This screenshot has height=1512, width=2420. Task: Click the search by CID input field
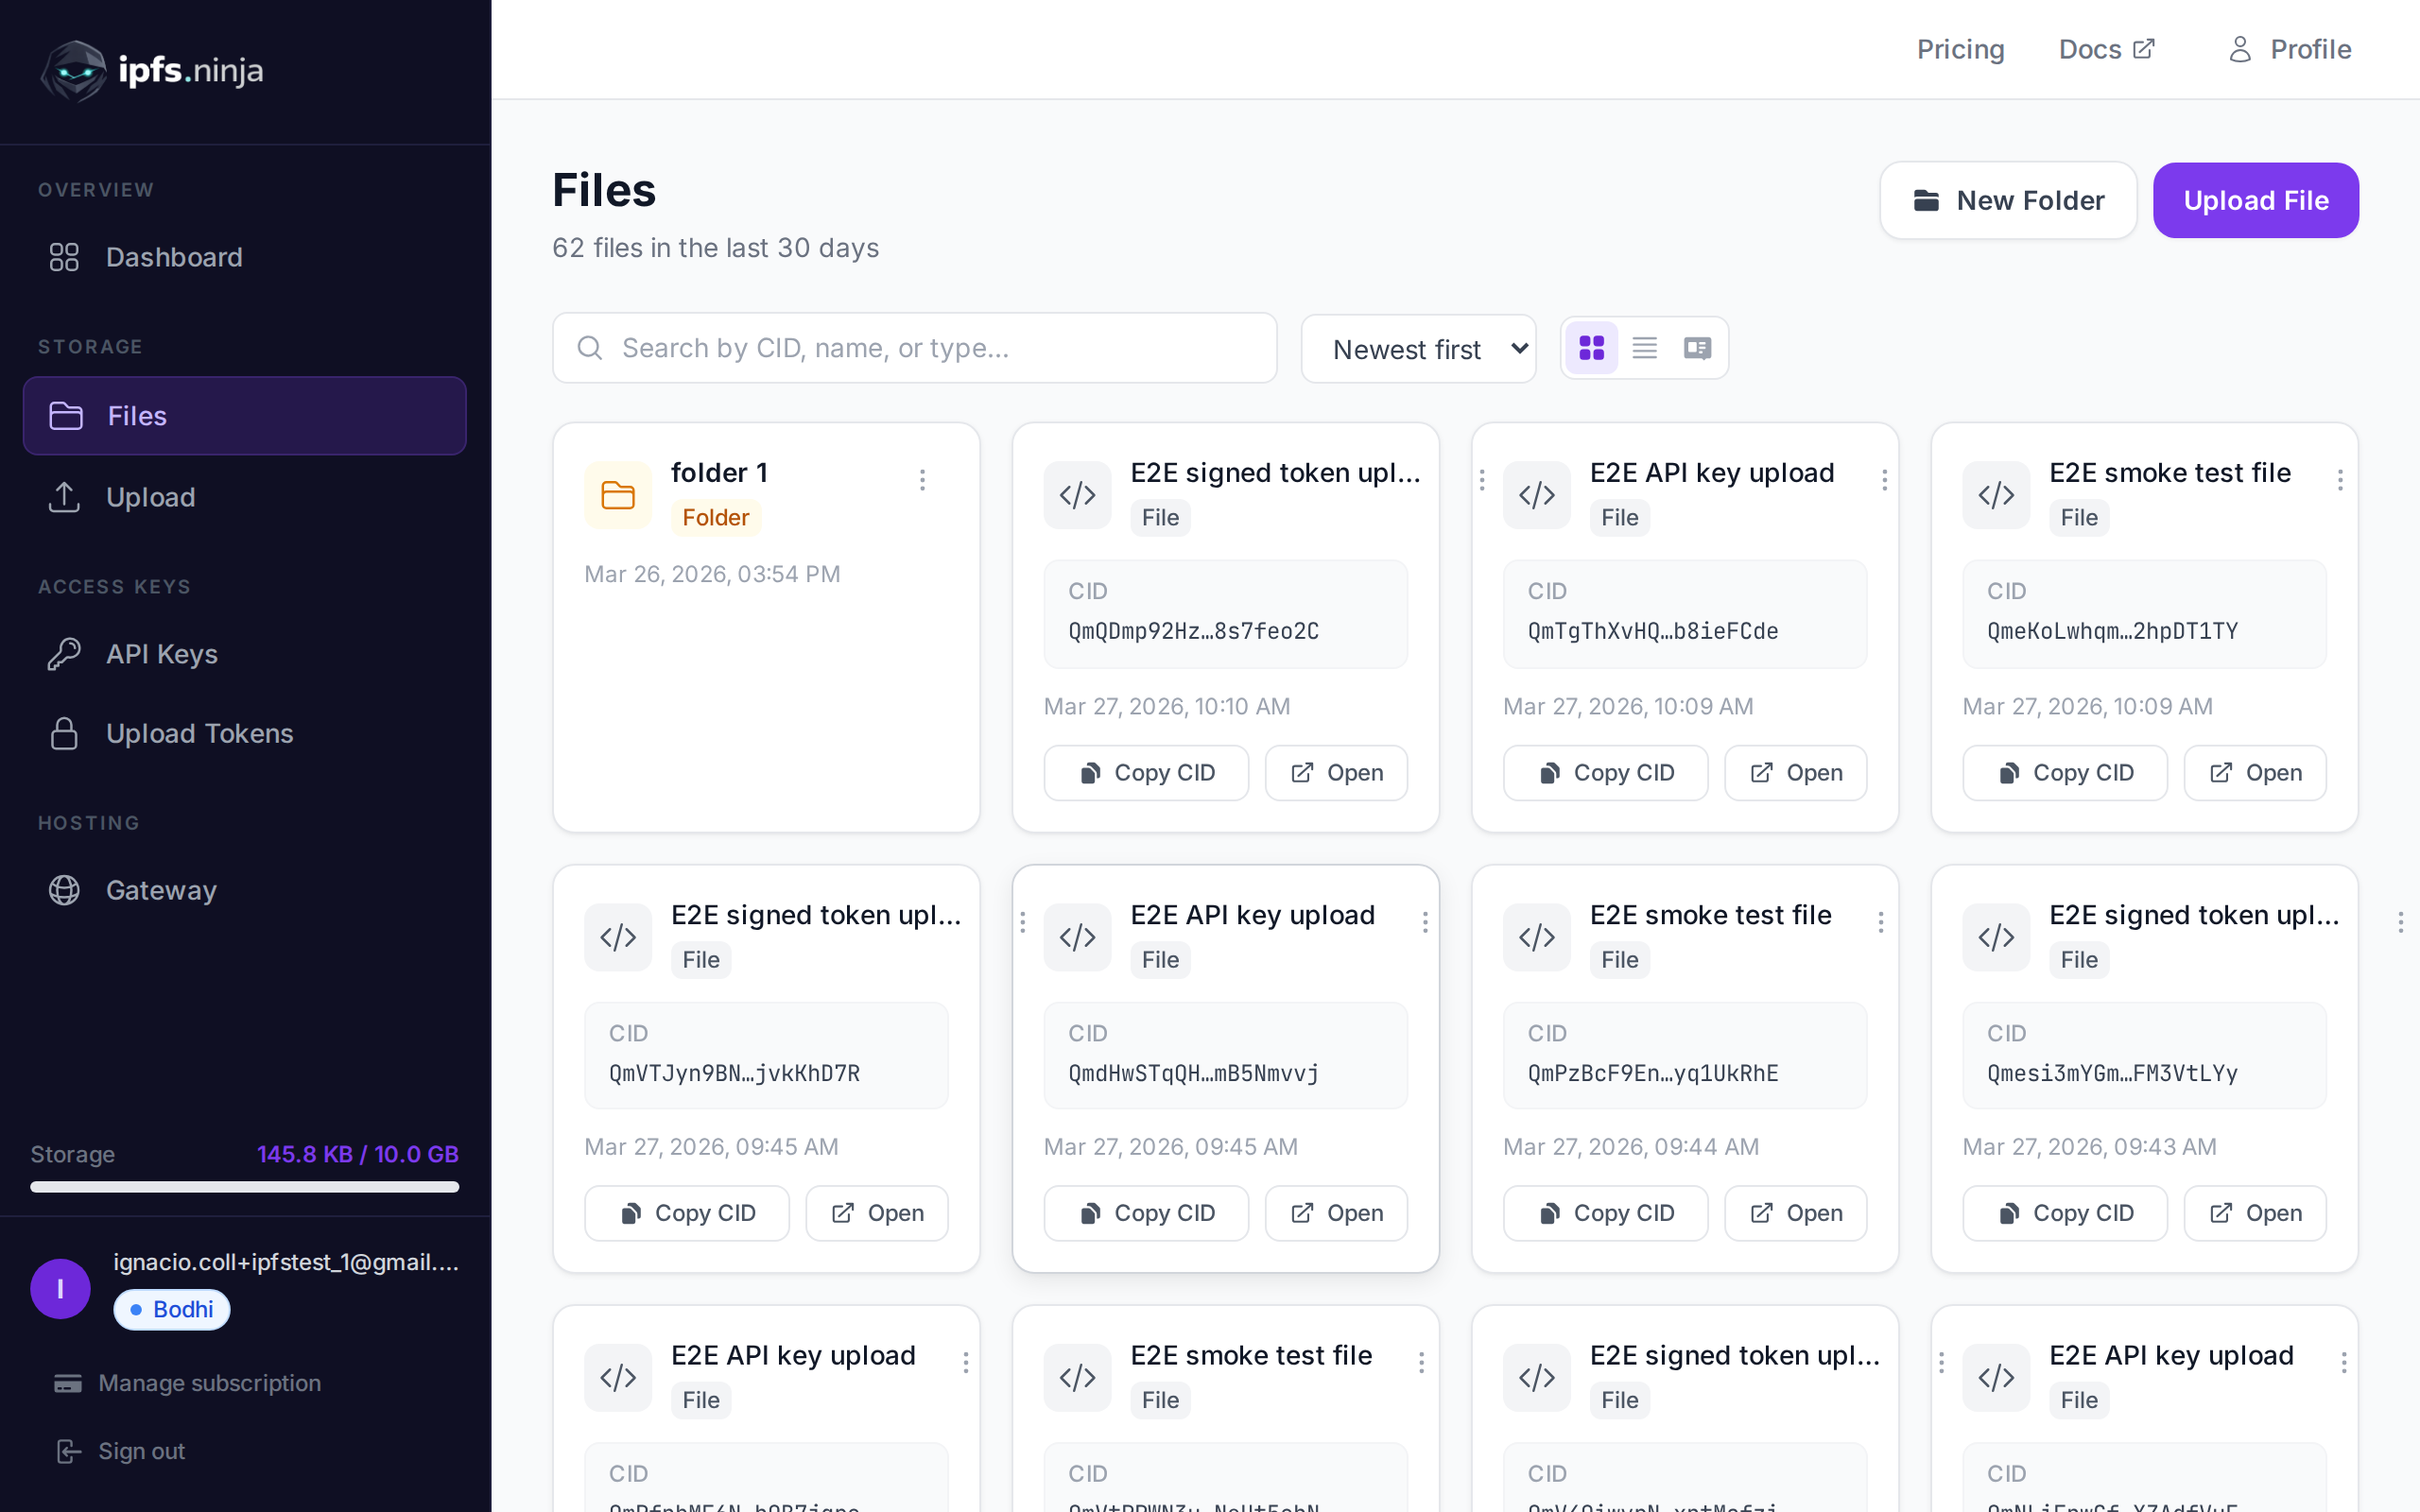click(x=914, y=347)
